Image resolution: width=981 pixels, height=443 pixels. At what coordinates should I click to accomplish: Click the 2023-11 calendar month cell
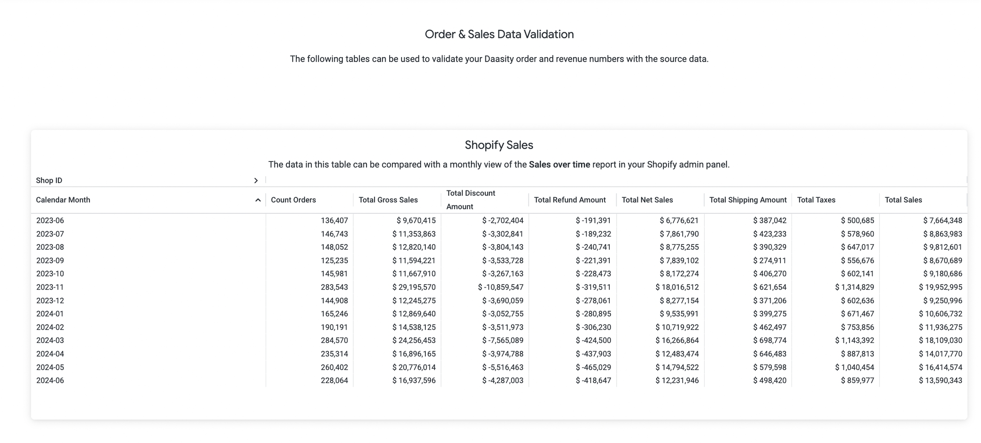tap(50, 288)
